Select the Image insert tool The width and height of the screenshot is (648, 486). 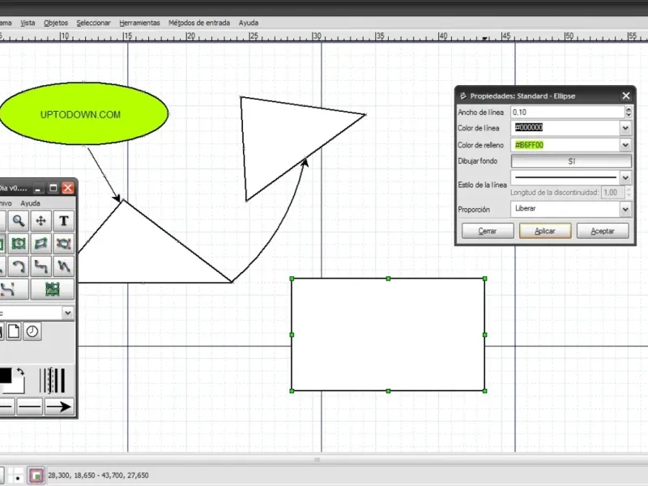(53, 289)
